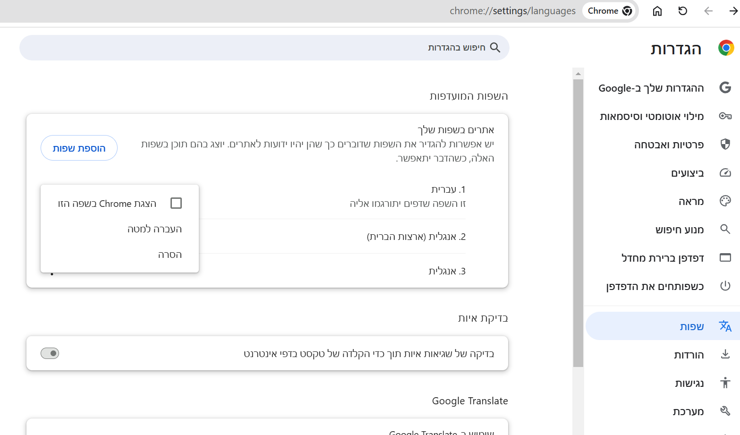This screenshot has height=435, width=740.
Task: Check 'הצגת Chrome בשפה הזו' checkbox
Action: (176, 203)
